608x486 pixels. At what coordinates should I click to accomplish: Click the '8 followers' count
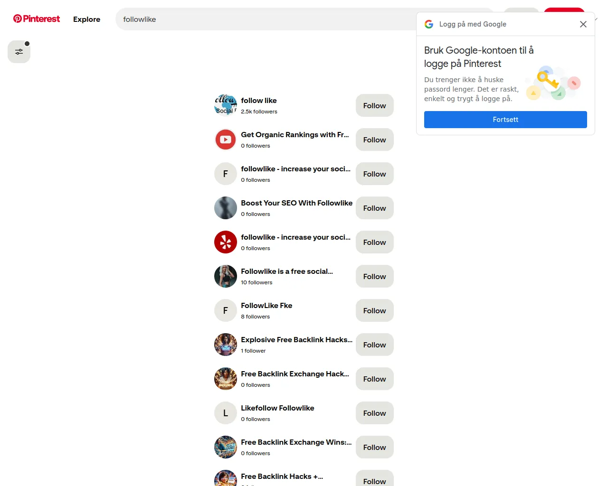tap(255, 317)
